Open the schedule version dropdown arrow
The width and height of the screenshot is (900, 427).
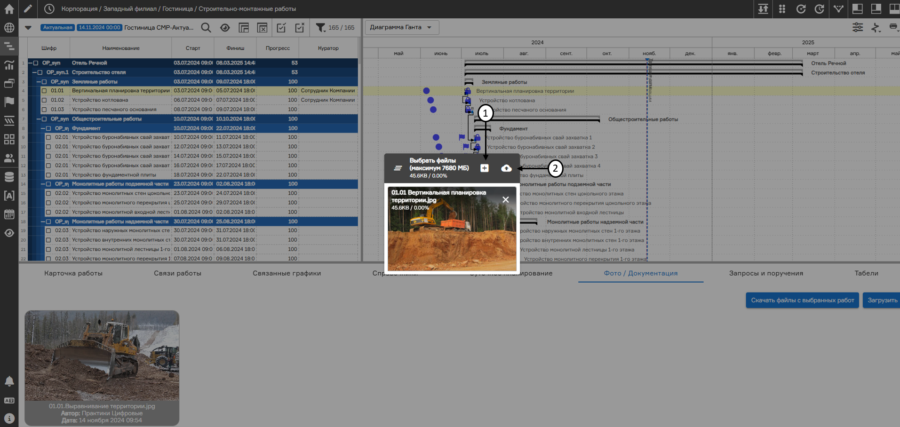point(28,28)
